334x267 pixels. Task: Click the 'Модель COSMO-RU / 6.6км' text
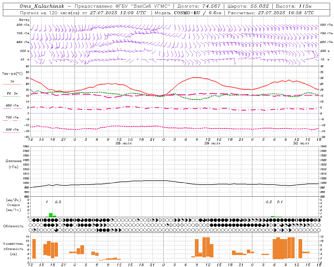pos(188,13)
